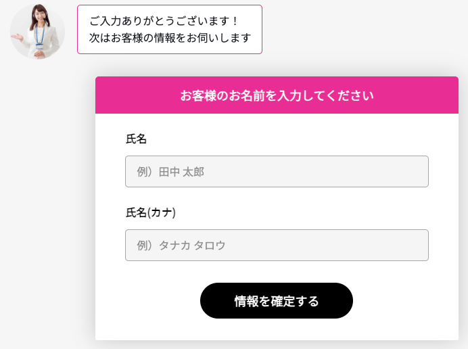Click the circular support agent image

click(37, 31)
